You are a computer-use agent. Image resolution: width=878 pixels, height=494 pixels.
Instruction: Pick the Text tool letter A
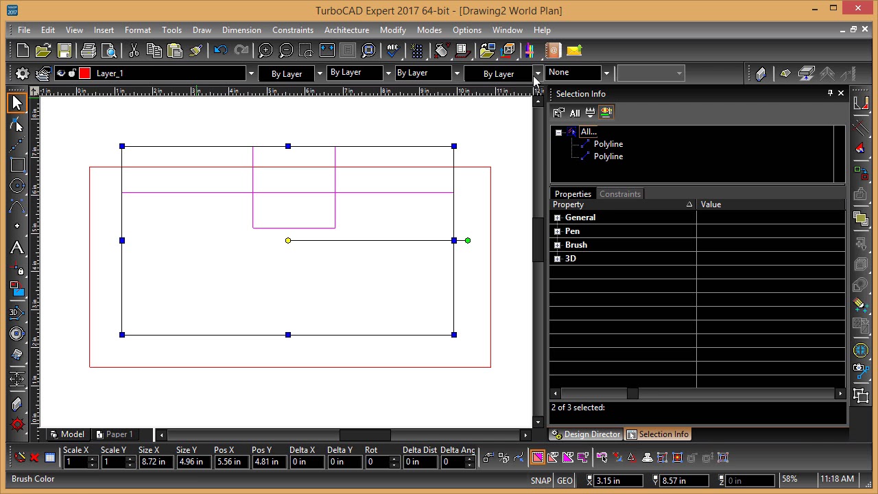(x=17, y=247)
